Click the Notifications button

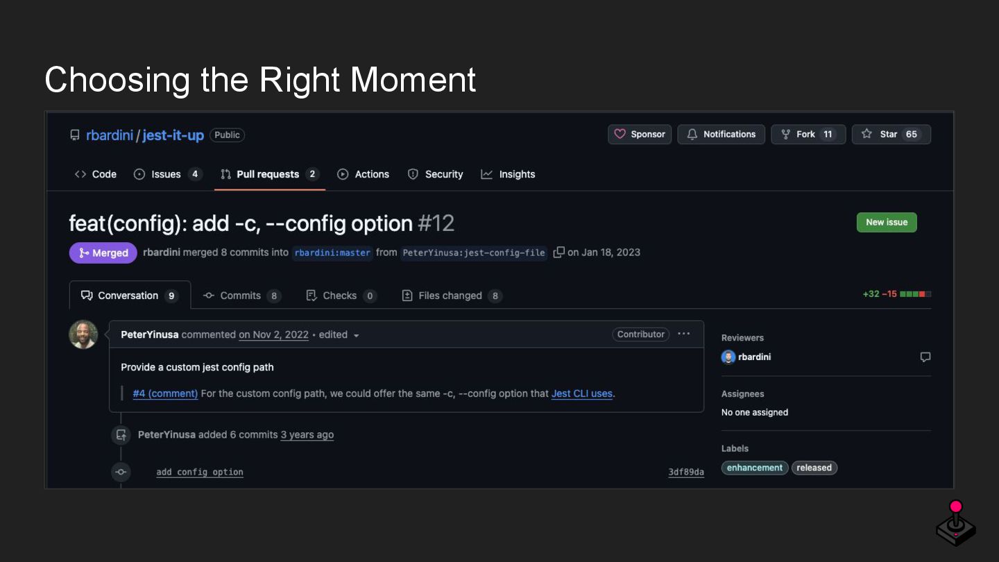[721, 135]
